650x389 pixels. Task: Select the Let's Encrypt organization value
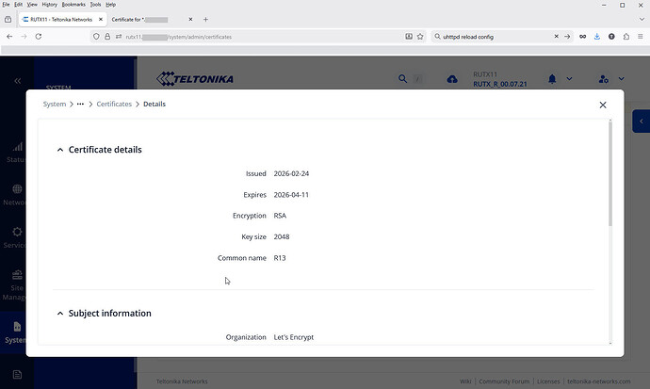click(294, 337)
